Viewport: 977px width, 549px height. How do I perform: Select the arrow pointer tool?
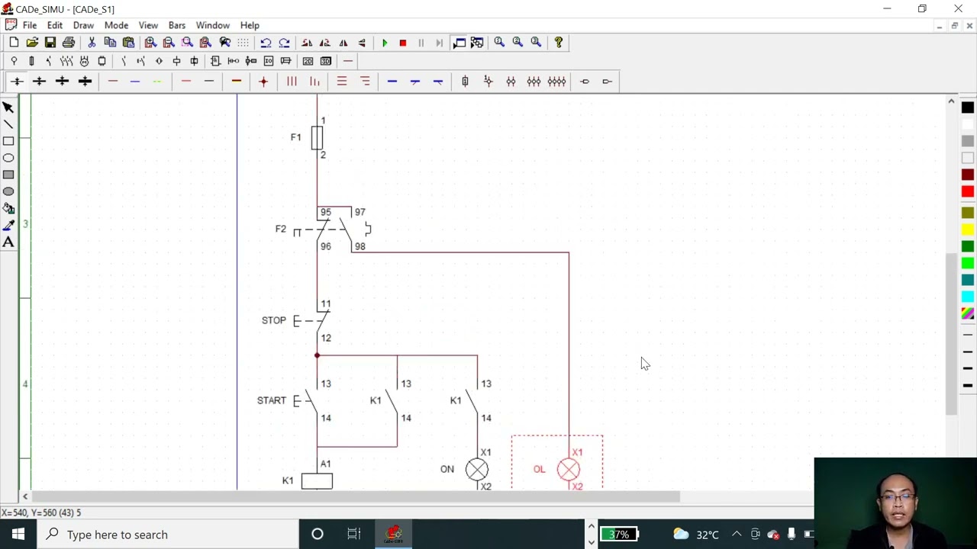coord(8,108)
